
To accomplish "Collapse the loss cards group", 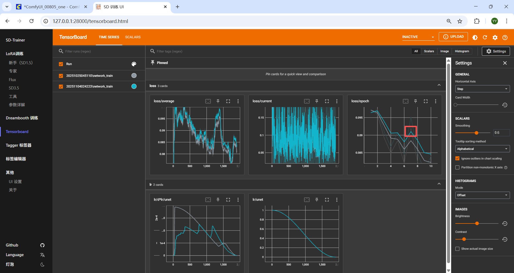I will click(439, 85).
